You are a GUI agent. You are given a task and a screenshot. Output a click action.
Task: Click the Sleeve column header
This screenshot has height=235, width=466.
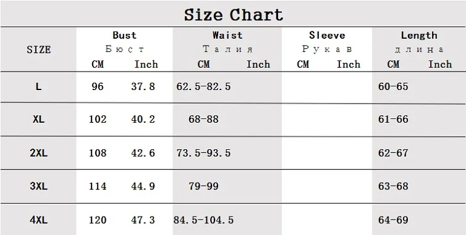tap(327, 35)
